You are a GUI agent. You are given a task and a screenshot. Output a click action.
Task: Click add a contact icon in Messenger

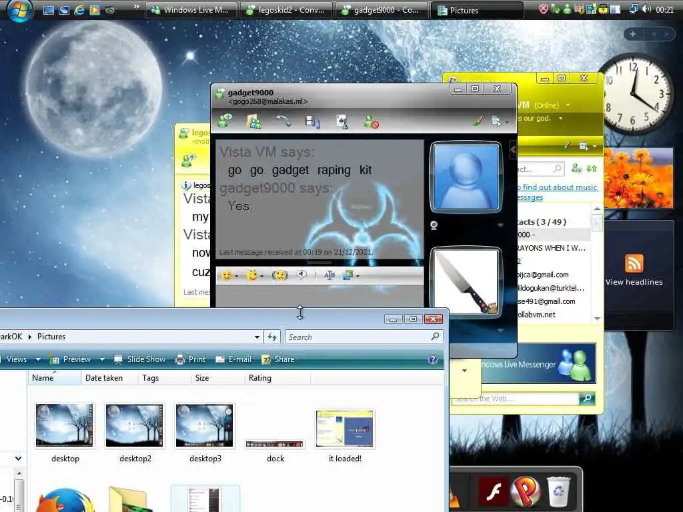[x=577, y=168]
